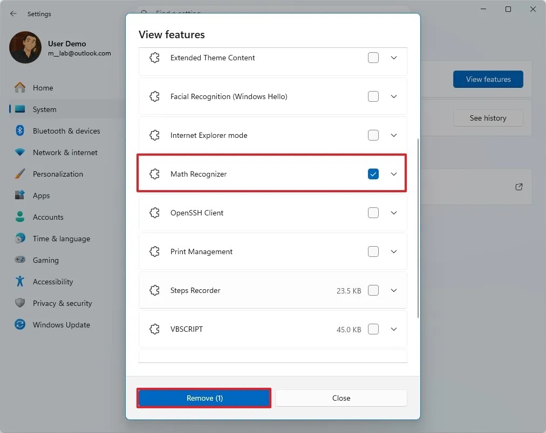Click the Home house icon in sidebar

click(20, 88)
